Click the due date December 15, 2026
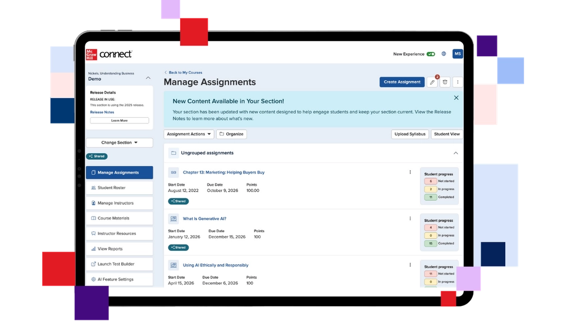Screen dimensions: 571x321 point(227,237)
